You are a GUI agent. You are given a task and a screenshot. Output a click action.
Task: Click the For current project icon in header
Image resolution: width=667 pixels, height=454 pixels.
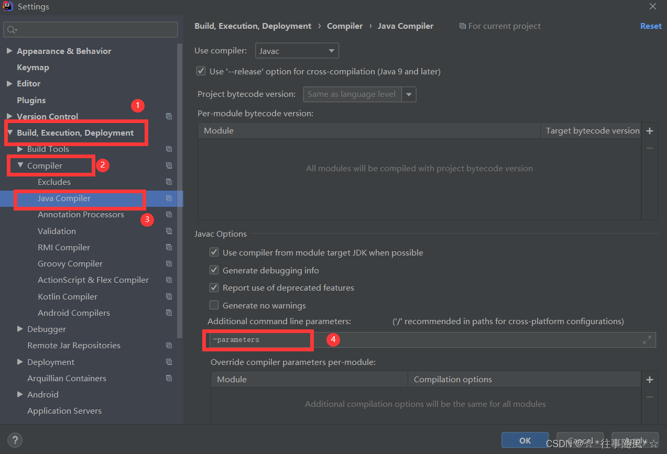click(462, 26)
